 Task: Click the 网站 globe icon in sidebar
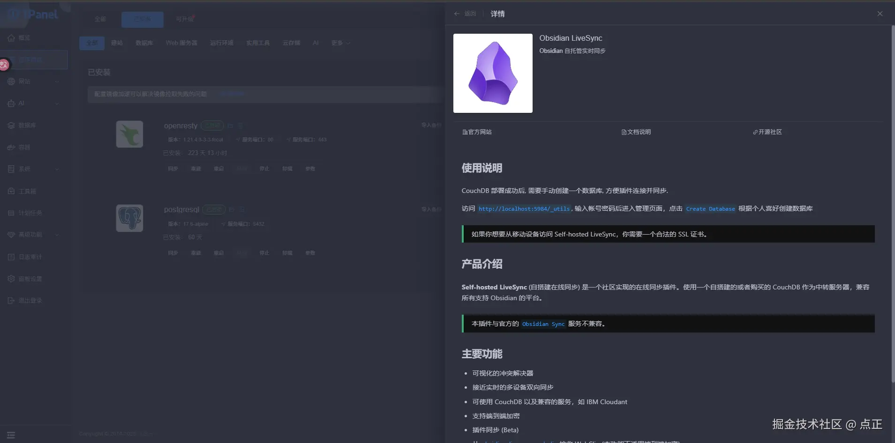[11, 81]
